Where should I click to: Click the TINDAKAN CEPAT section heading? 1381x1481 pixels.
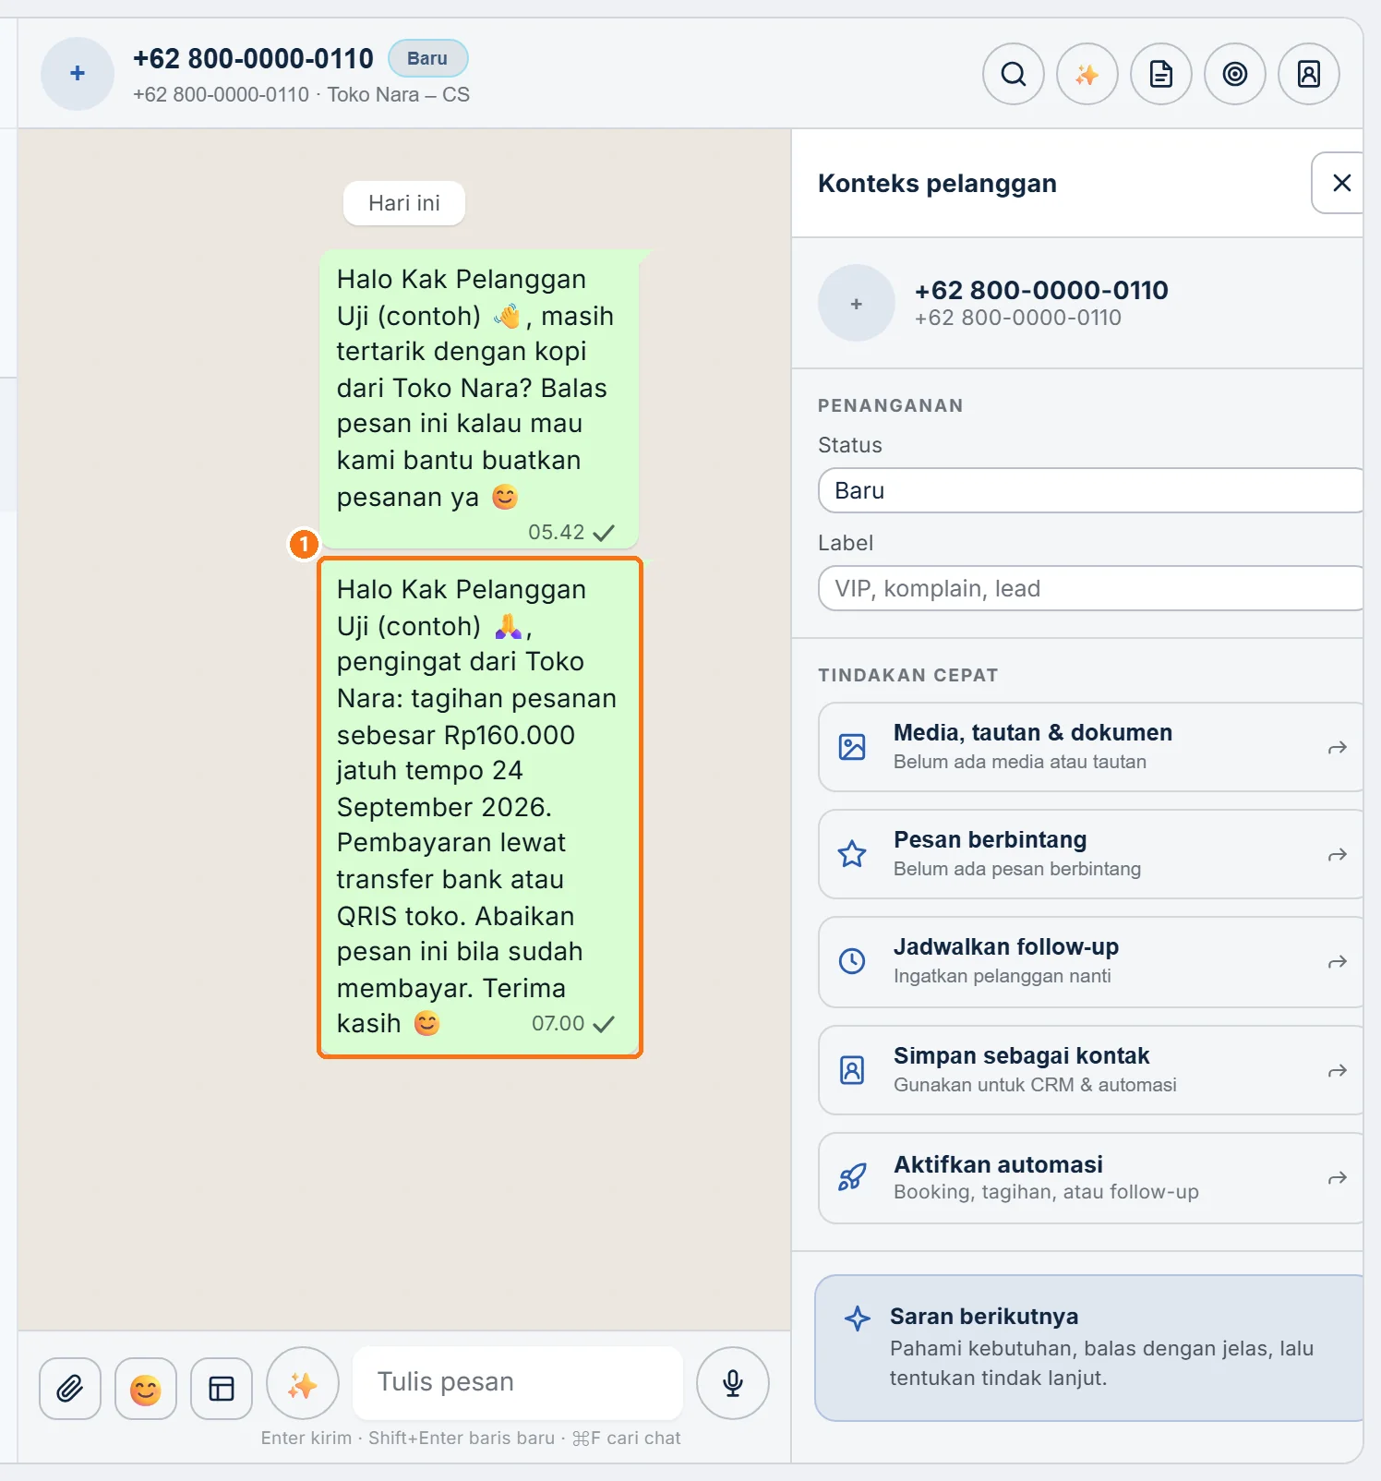coord(907,675)
